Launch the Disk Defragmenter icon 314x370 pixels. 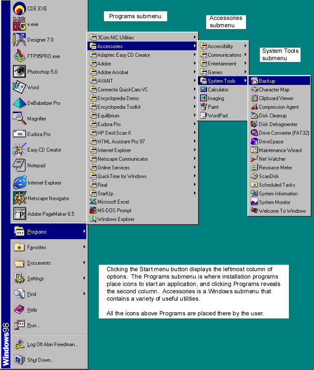254,124
